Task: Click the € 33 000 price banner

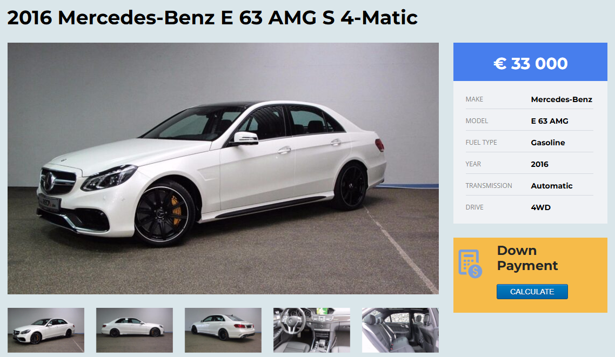Action: pyautogui.click(x=530, y=62)
